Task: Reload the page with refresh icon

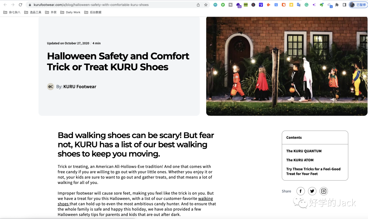Action: coord(20,5)
